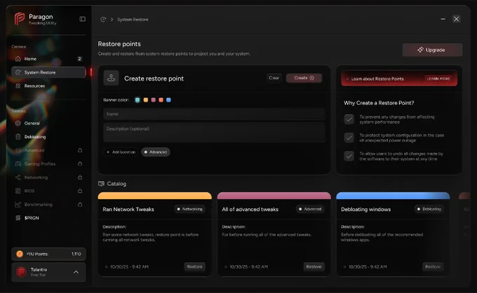Restore the Ran Network Tweaks point

[x=194, y=266]
